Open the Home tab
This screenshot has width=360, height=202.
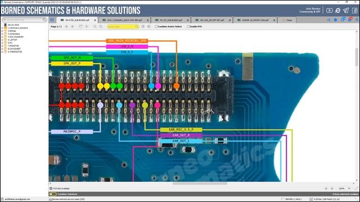coord(287,20)
